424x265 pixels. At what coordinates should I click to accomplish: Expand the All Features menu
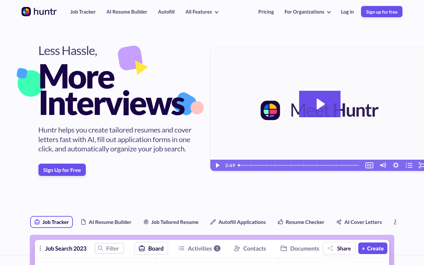point(202,12)
